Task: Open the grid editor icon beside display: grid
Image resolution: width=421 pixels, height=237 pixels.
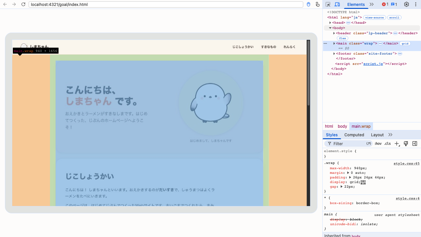Action: [363, 182]
